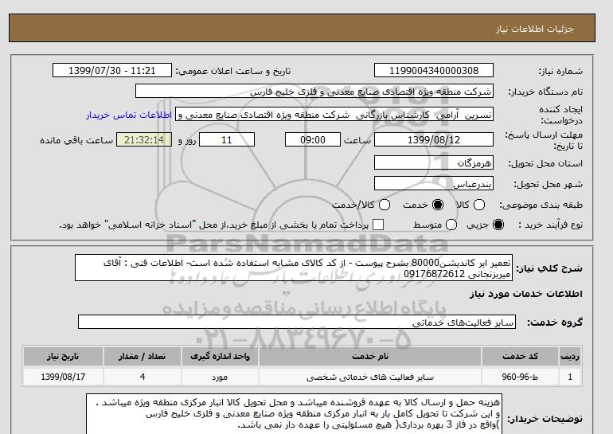Click the جزئیات اطلاعات نیاز header title
Image resolution: width=613 pixels, height=434 pixels.
click(x=534, y=29)
